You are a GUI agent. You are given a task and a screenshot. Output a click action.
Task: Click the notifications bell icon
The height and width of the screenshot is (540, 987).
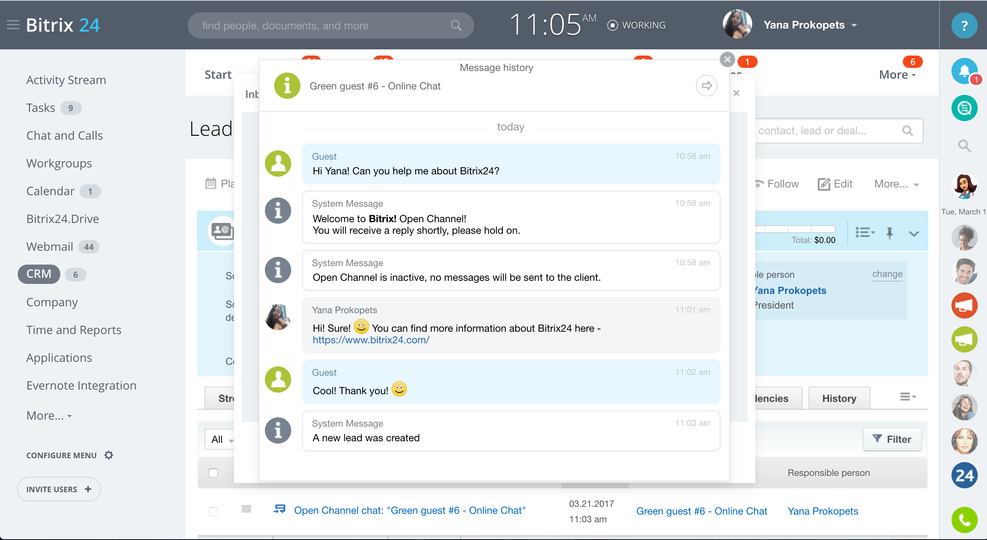pos(964,71)
